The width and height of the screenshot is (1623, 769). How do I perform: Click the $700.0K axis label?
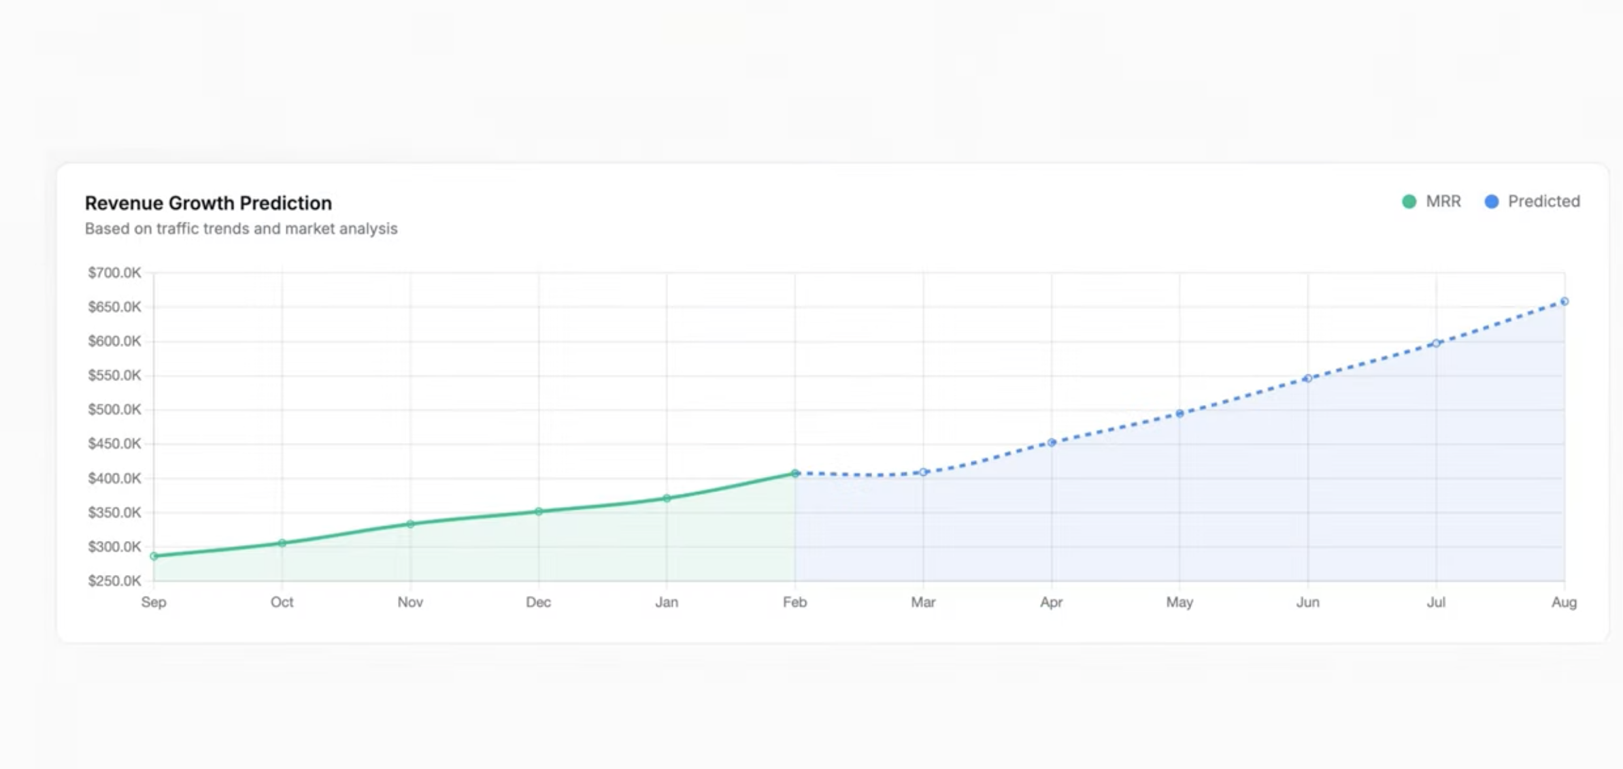click(114, 273)
